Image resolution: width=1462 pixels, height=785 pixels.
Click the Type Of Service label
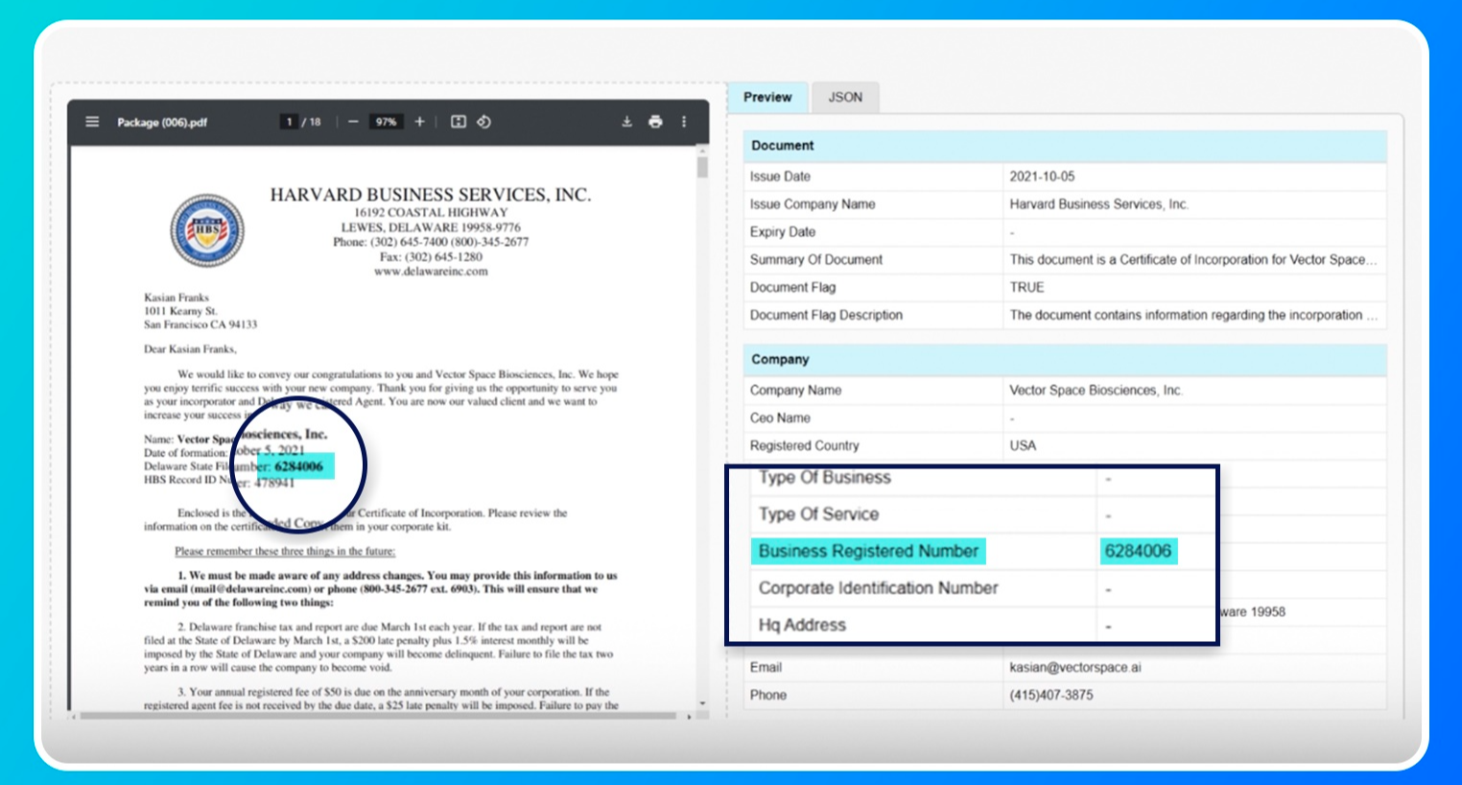tap(818, 514)
